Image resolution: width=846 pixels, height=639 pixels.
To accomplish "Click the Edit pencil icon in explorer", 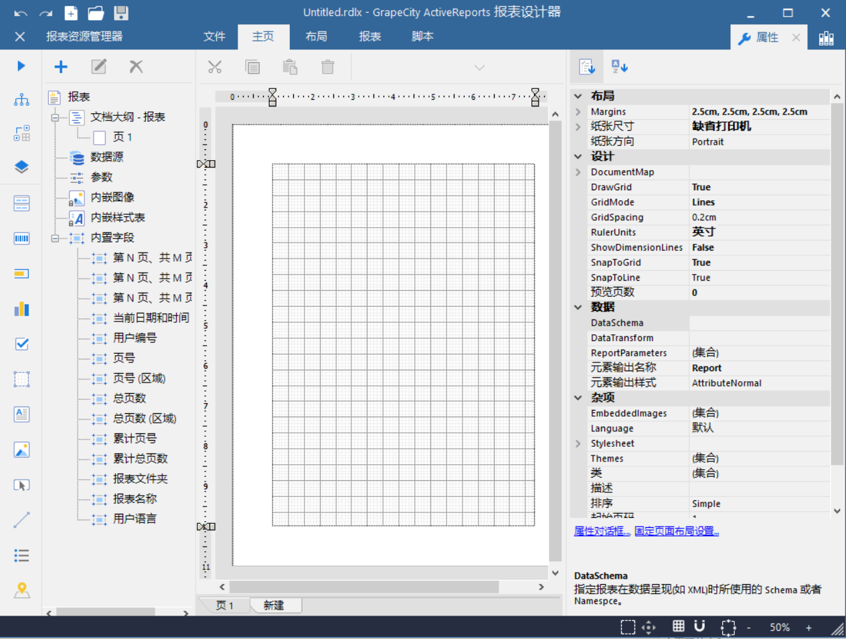I will pyautogui.click(x=99, y=66).
